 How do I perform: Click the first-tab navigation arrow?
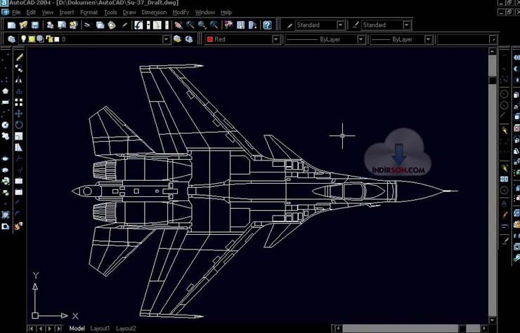(x=31, y=329)
